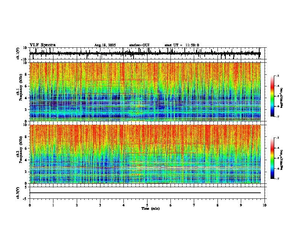Click the flat ch.3 voltage trace line
This screenshot has width=298, height=230.
[145, 193]
